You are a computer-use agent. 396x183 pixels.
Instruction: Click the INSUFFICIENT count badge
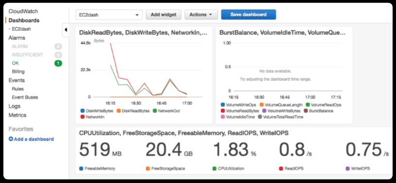[58, 55]
